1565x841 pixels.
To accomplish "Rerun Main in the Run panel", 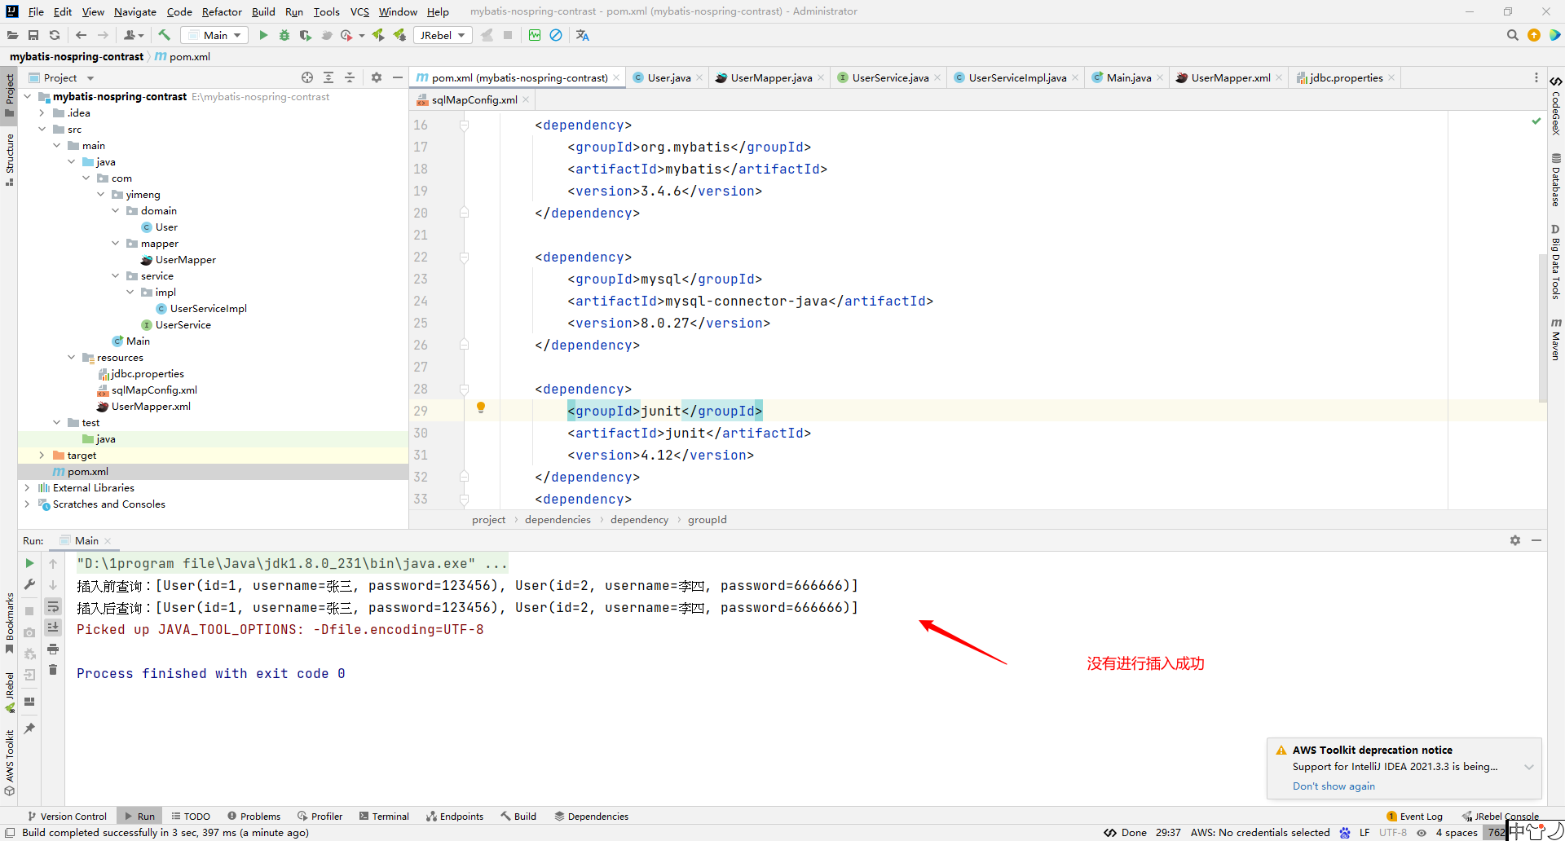I will (29, 563).
